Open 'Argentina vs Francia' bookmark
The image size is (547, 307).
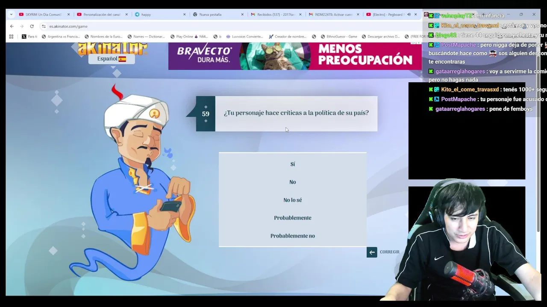click(60, 37)
